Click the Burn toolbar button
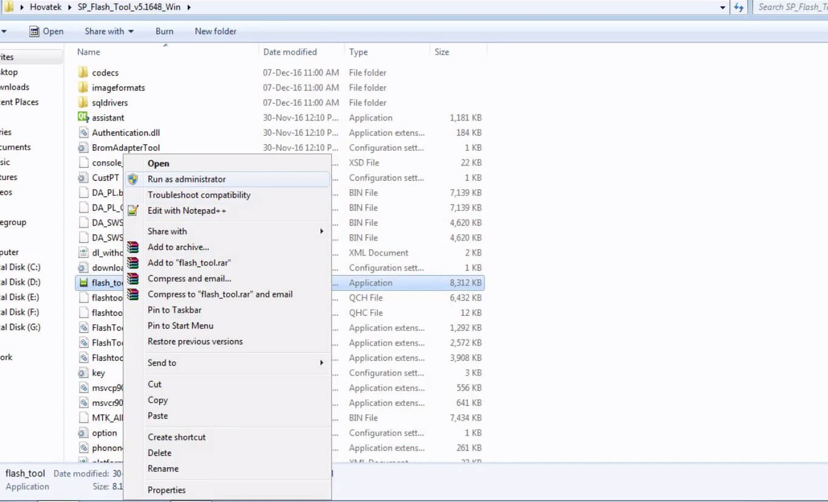 pyautogui.click(x=164, y=31)
